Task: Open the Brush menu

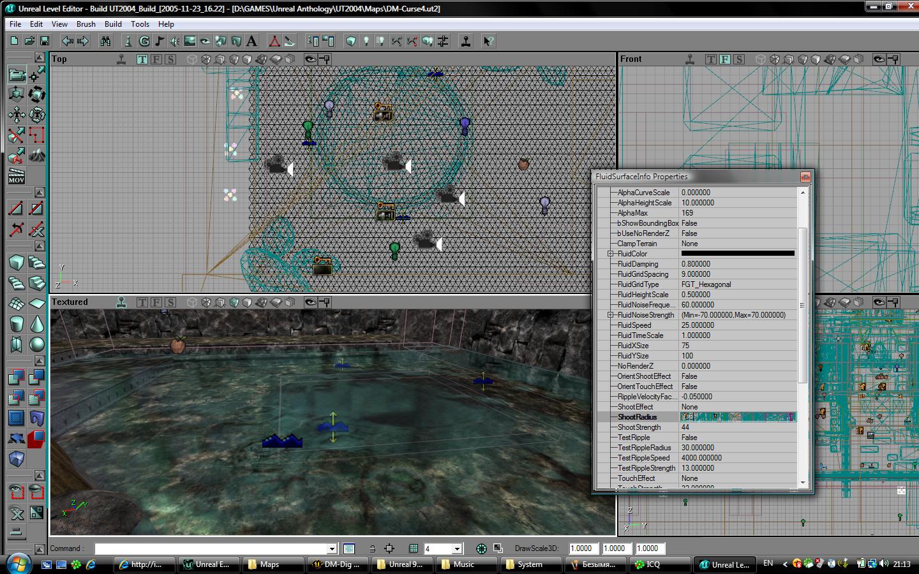Action: pos(86,24)
